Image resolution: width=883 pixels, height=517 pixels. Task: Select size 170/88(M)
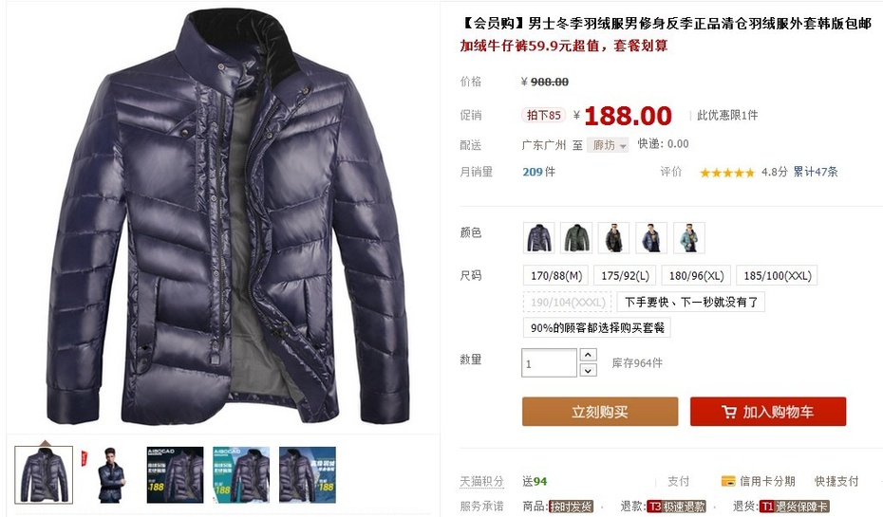[555, 276]
